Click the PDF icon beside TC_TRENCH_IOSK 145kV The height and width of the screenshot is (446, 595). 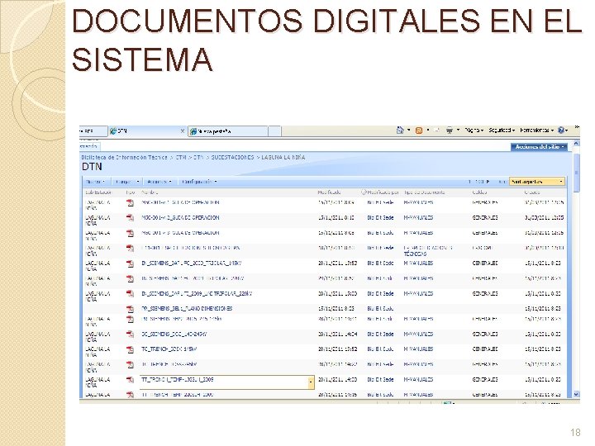coord(131,349)
